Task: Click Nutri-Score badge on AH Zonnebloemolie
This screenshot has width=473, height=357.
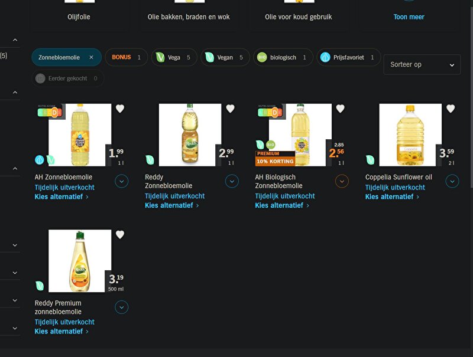Action: tap(50, 112)
